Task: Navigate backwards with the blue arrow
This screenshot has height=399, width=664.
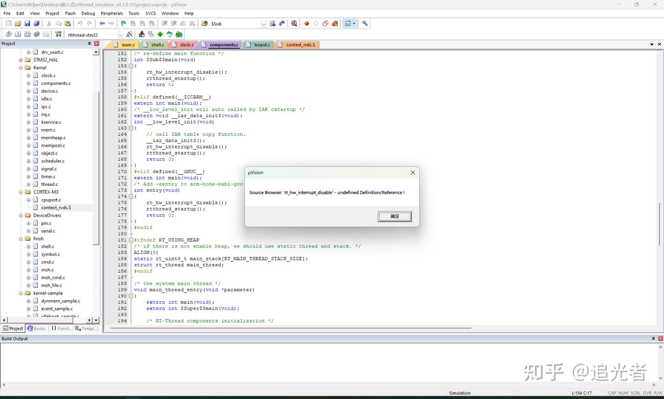Action: [x=102, y=23]
